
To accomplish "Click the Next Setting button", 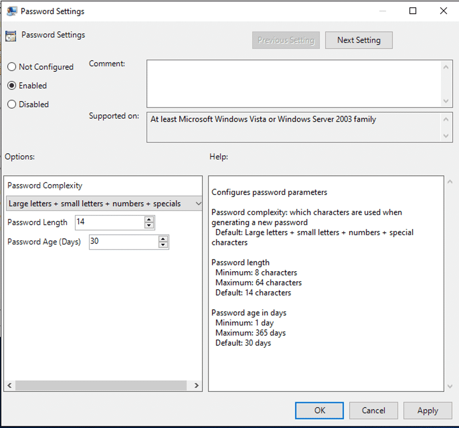I will coord(358,40).
